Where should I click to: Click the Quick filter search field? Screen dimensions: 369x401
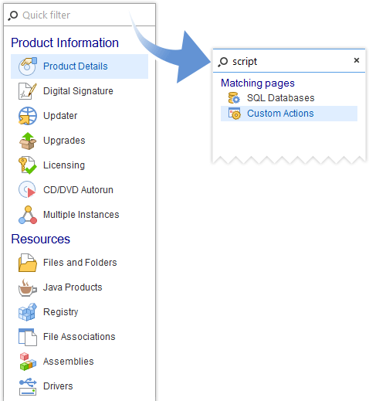(80, 15)
